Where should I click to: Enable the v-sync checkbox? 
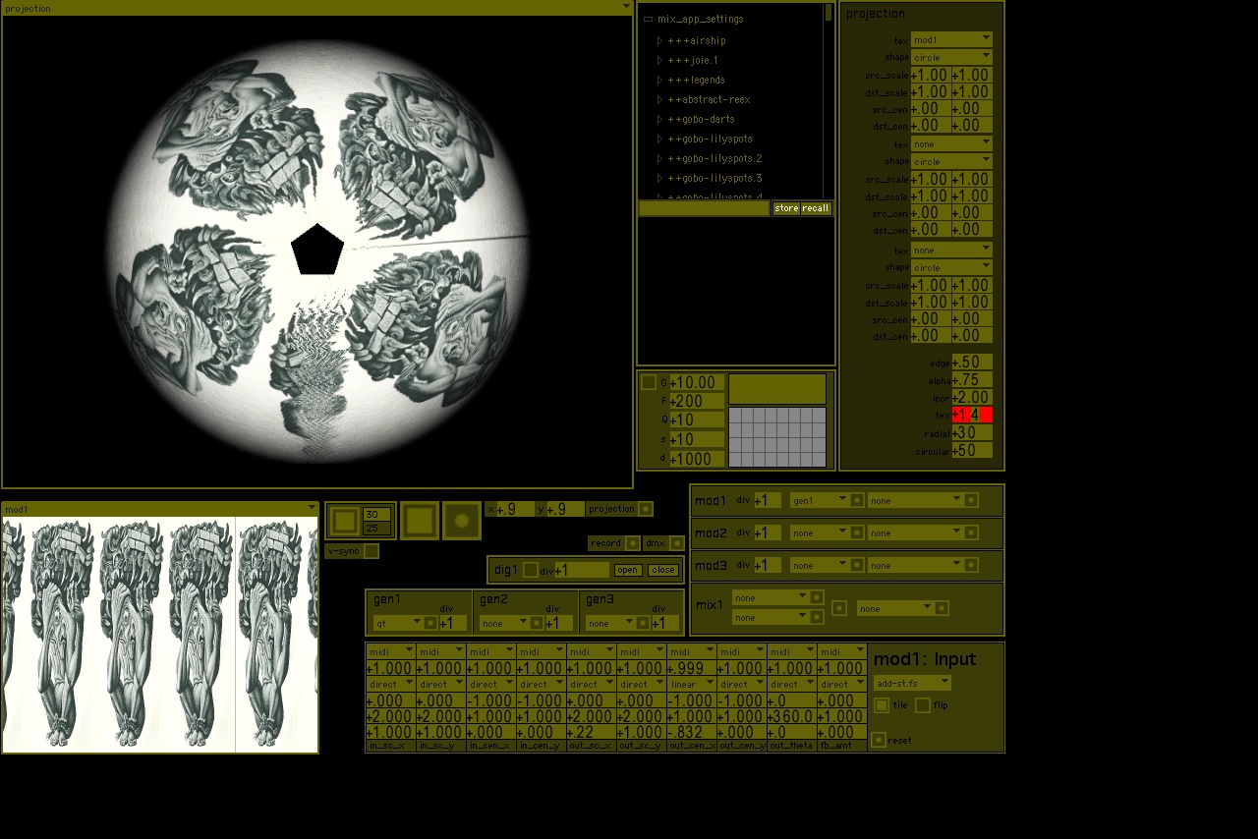click(372, 551)
